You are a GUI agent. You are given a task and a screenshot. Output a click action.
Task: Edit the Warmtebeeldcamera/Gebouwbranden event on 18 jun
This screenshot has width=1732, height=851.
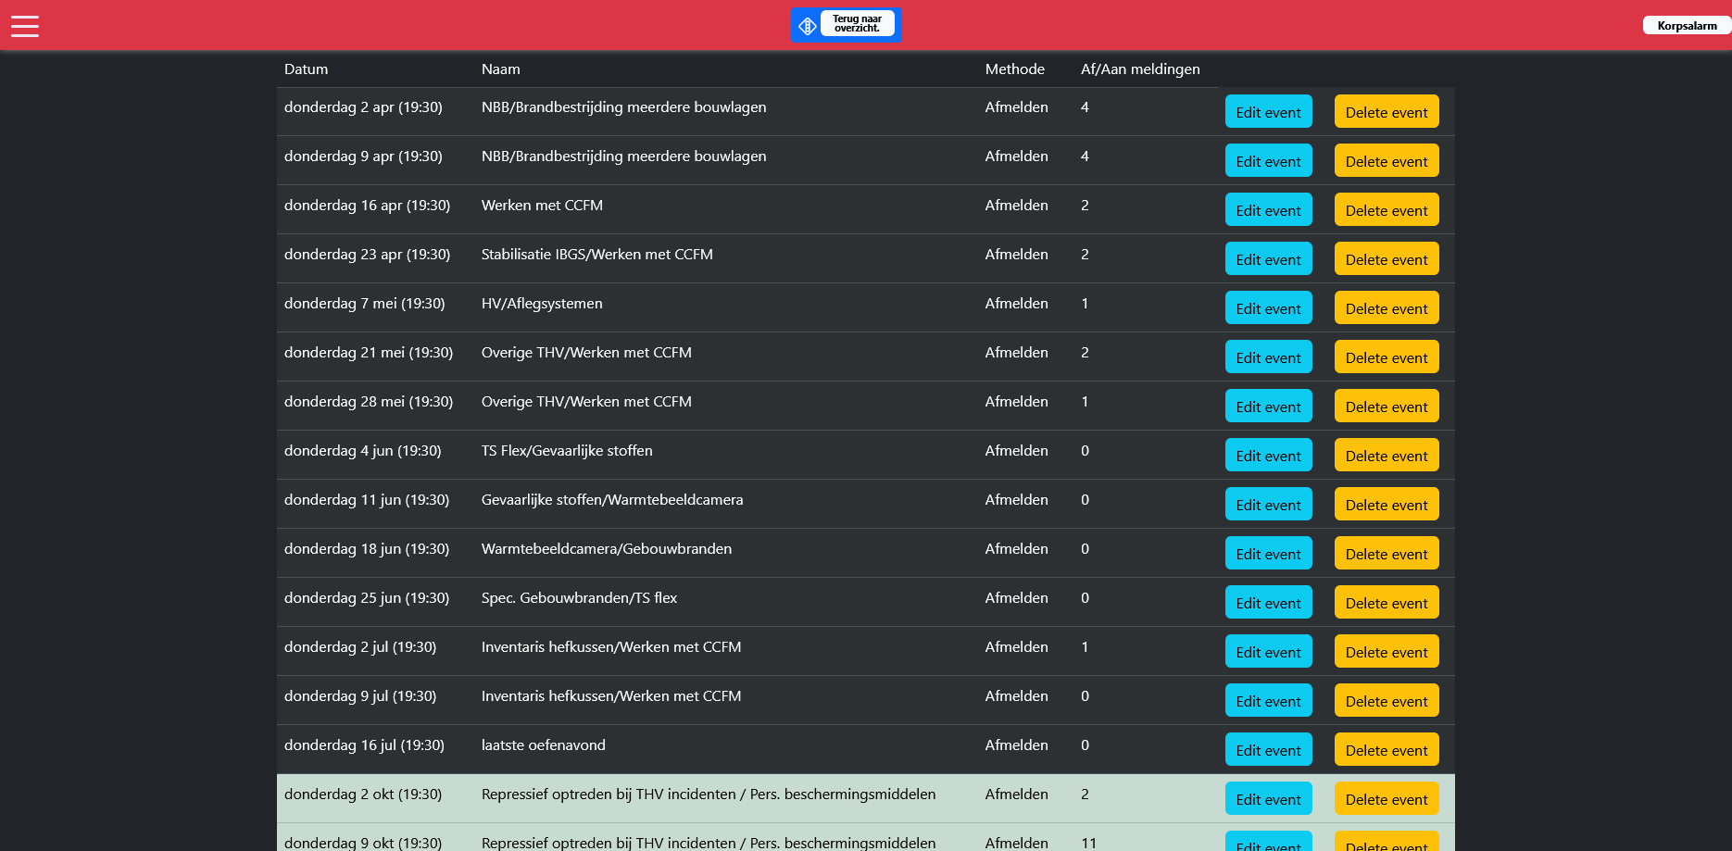1268,553
